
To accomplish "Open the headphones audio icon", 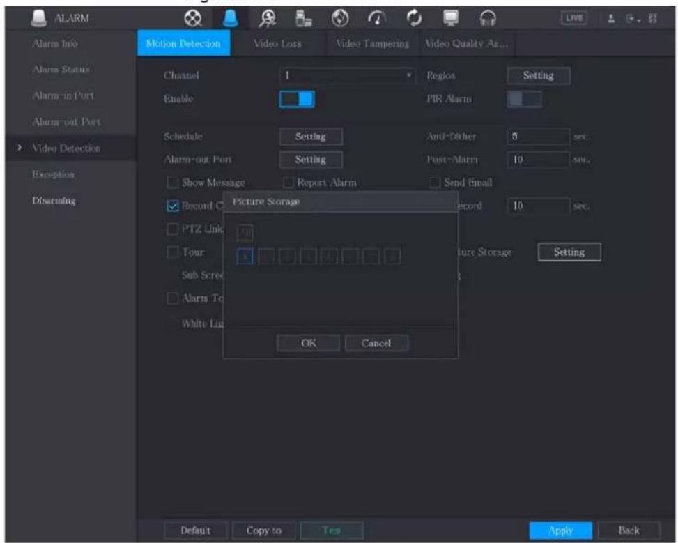I will click(488, 19).
